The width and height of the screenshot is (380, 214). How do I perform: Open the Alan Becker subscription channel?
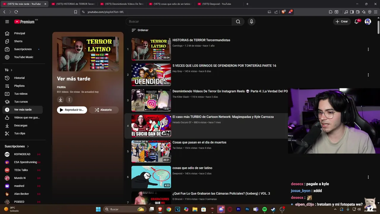pyautogui.click(x=23, y=194)
